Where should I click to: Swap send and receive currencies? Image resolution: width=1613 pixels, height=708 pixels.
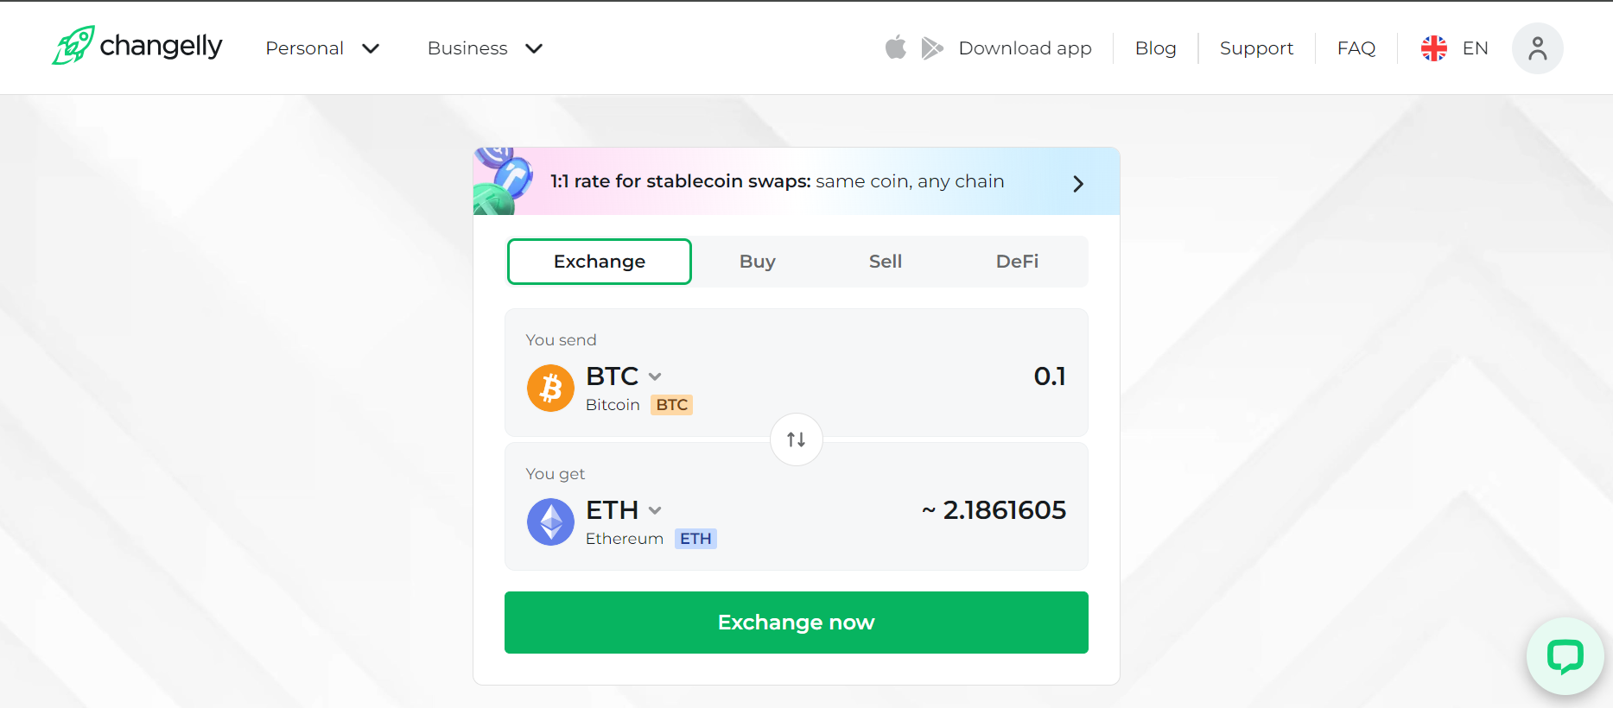(796, 439)
